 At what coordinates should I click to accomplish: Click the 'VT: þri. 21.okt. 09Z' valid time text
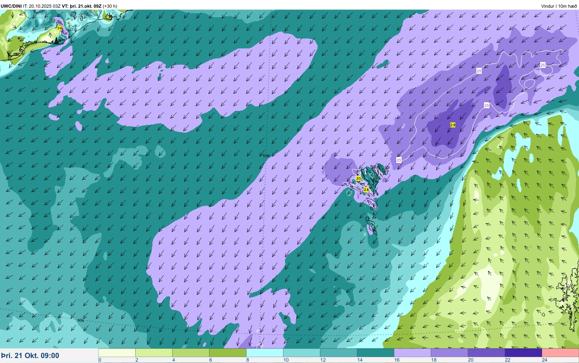coord(82,6)
